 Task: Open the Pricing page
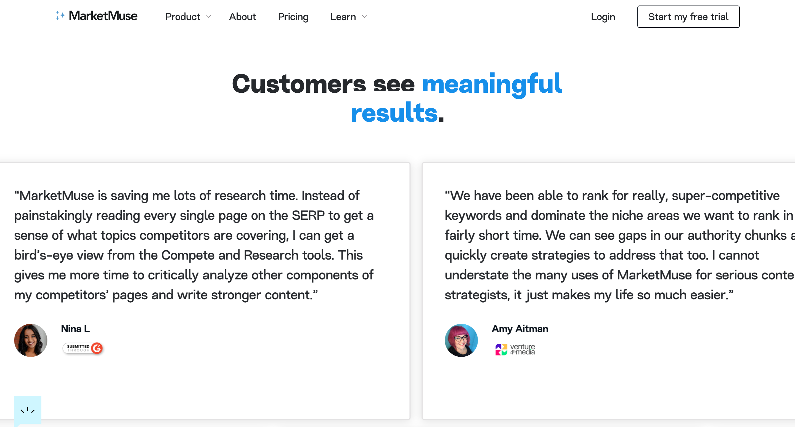(293, 17)
